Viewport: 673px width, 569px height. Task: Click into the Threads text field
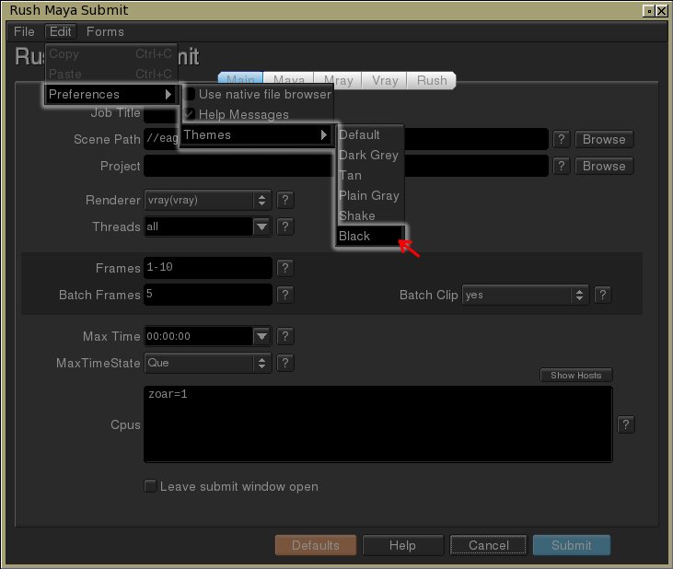tap(199, 226)
